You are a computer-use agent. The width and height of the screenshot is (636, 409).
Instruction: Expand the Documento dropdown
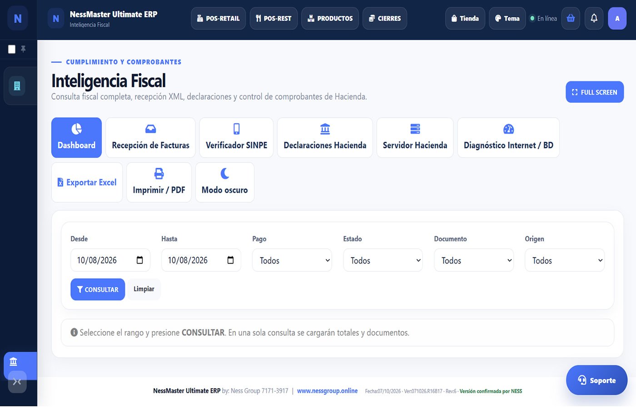point(474,260)
